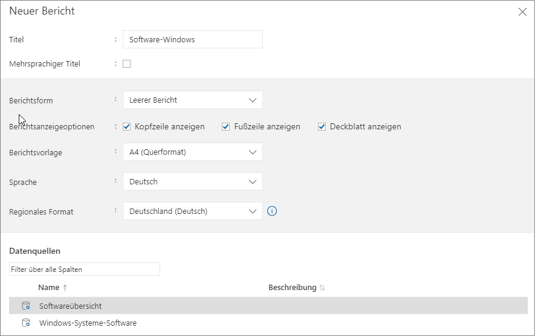The image size is (535, 336).
Task: Open the Sprache dropdown showing Deutsch
Action: coord(192,181)
